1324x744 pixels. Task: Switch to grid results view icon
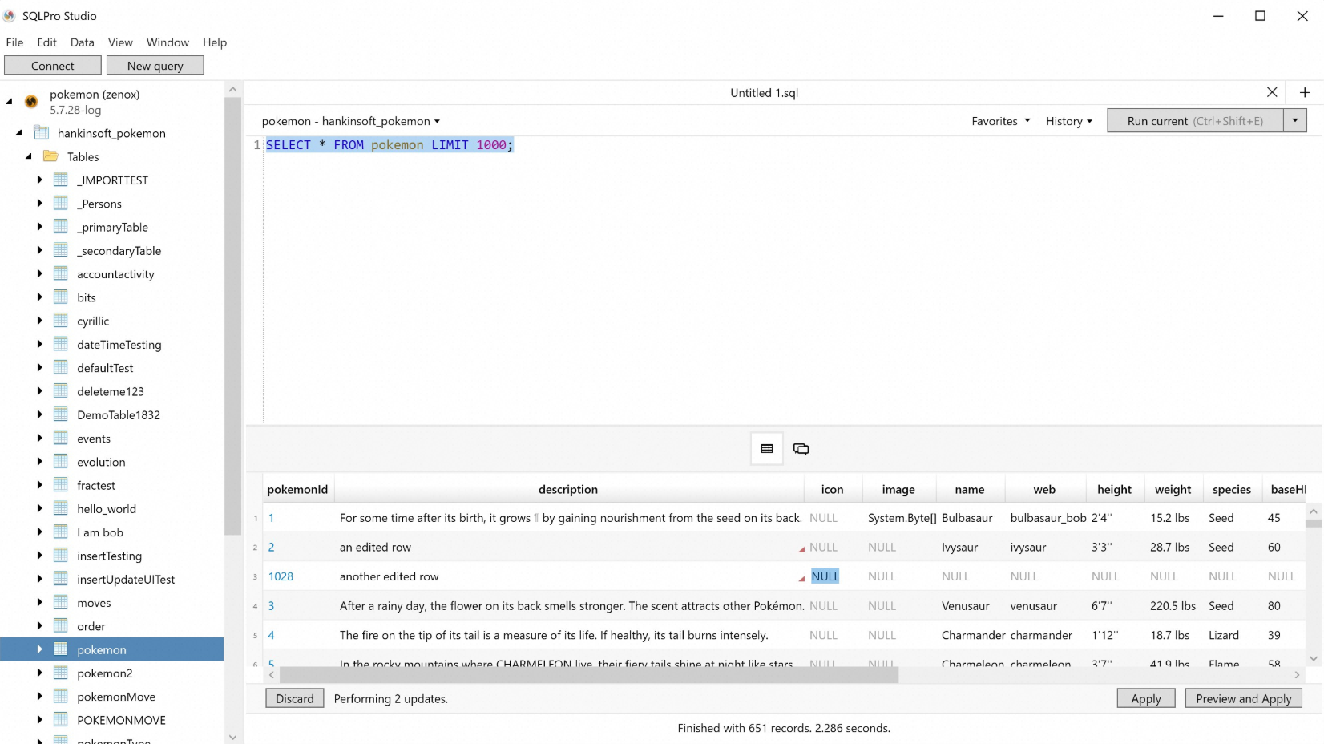click(766, 449)
